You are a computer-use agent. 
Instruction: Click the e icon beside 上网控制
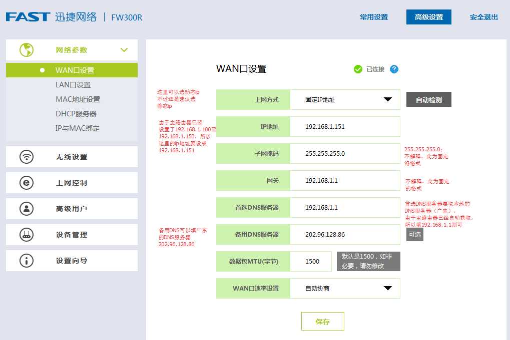26,183
